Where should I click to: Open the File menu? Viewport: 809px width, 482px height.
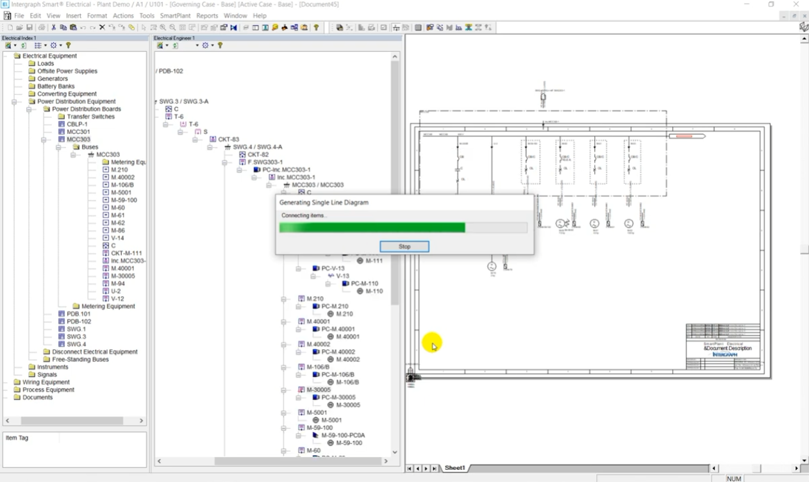pyautogui.click(x=19, y=15)
